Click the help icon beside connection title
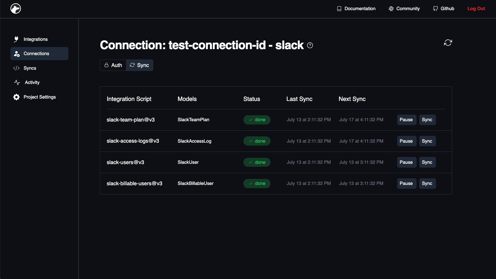Screen dimensions: 496x279 310,45
